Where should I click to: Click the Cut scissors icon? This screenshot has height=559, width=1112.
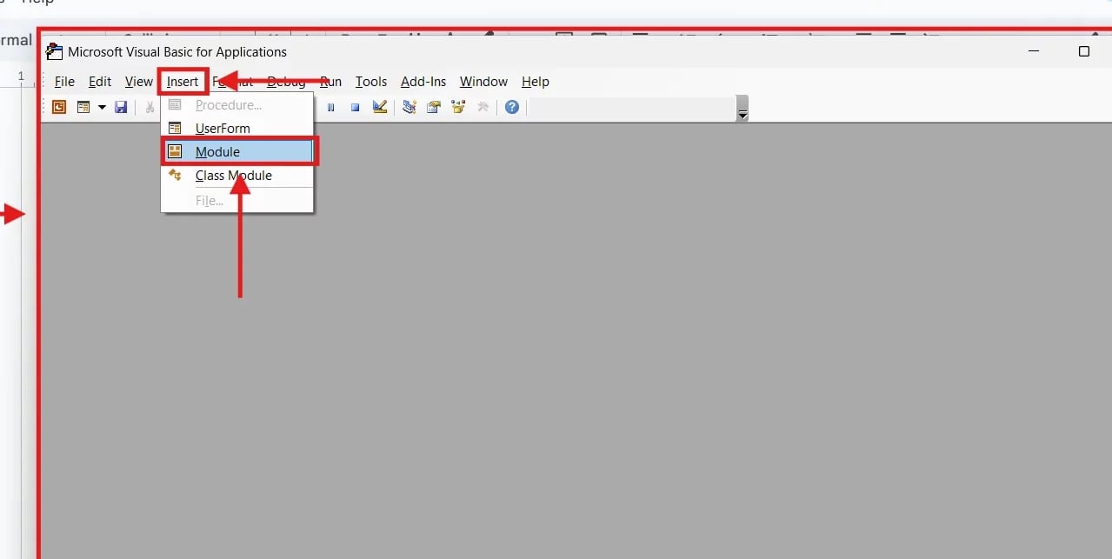[149, 106]
